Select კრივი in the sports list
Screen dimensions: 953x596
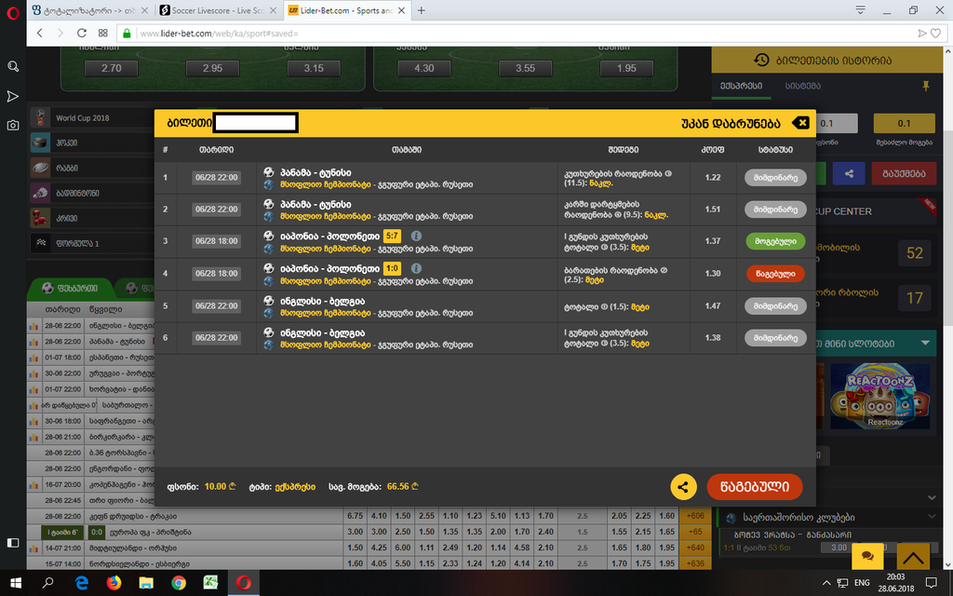[91, 218]
